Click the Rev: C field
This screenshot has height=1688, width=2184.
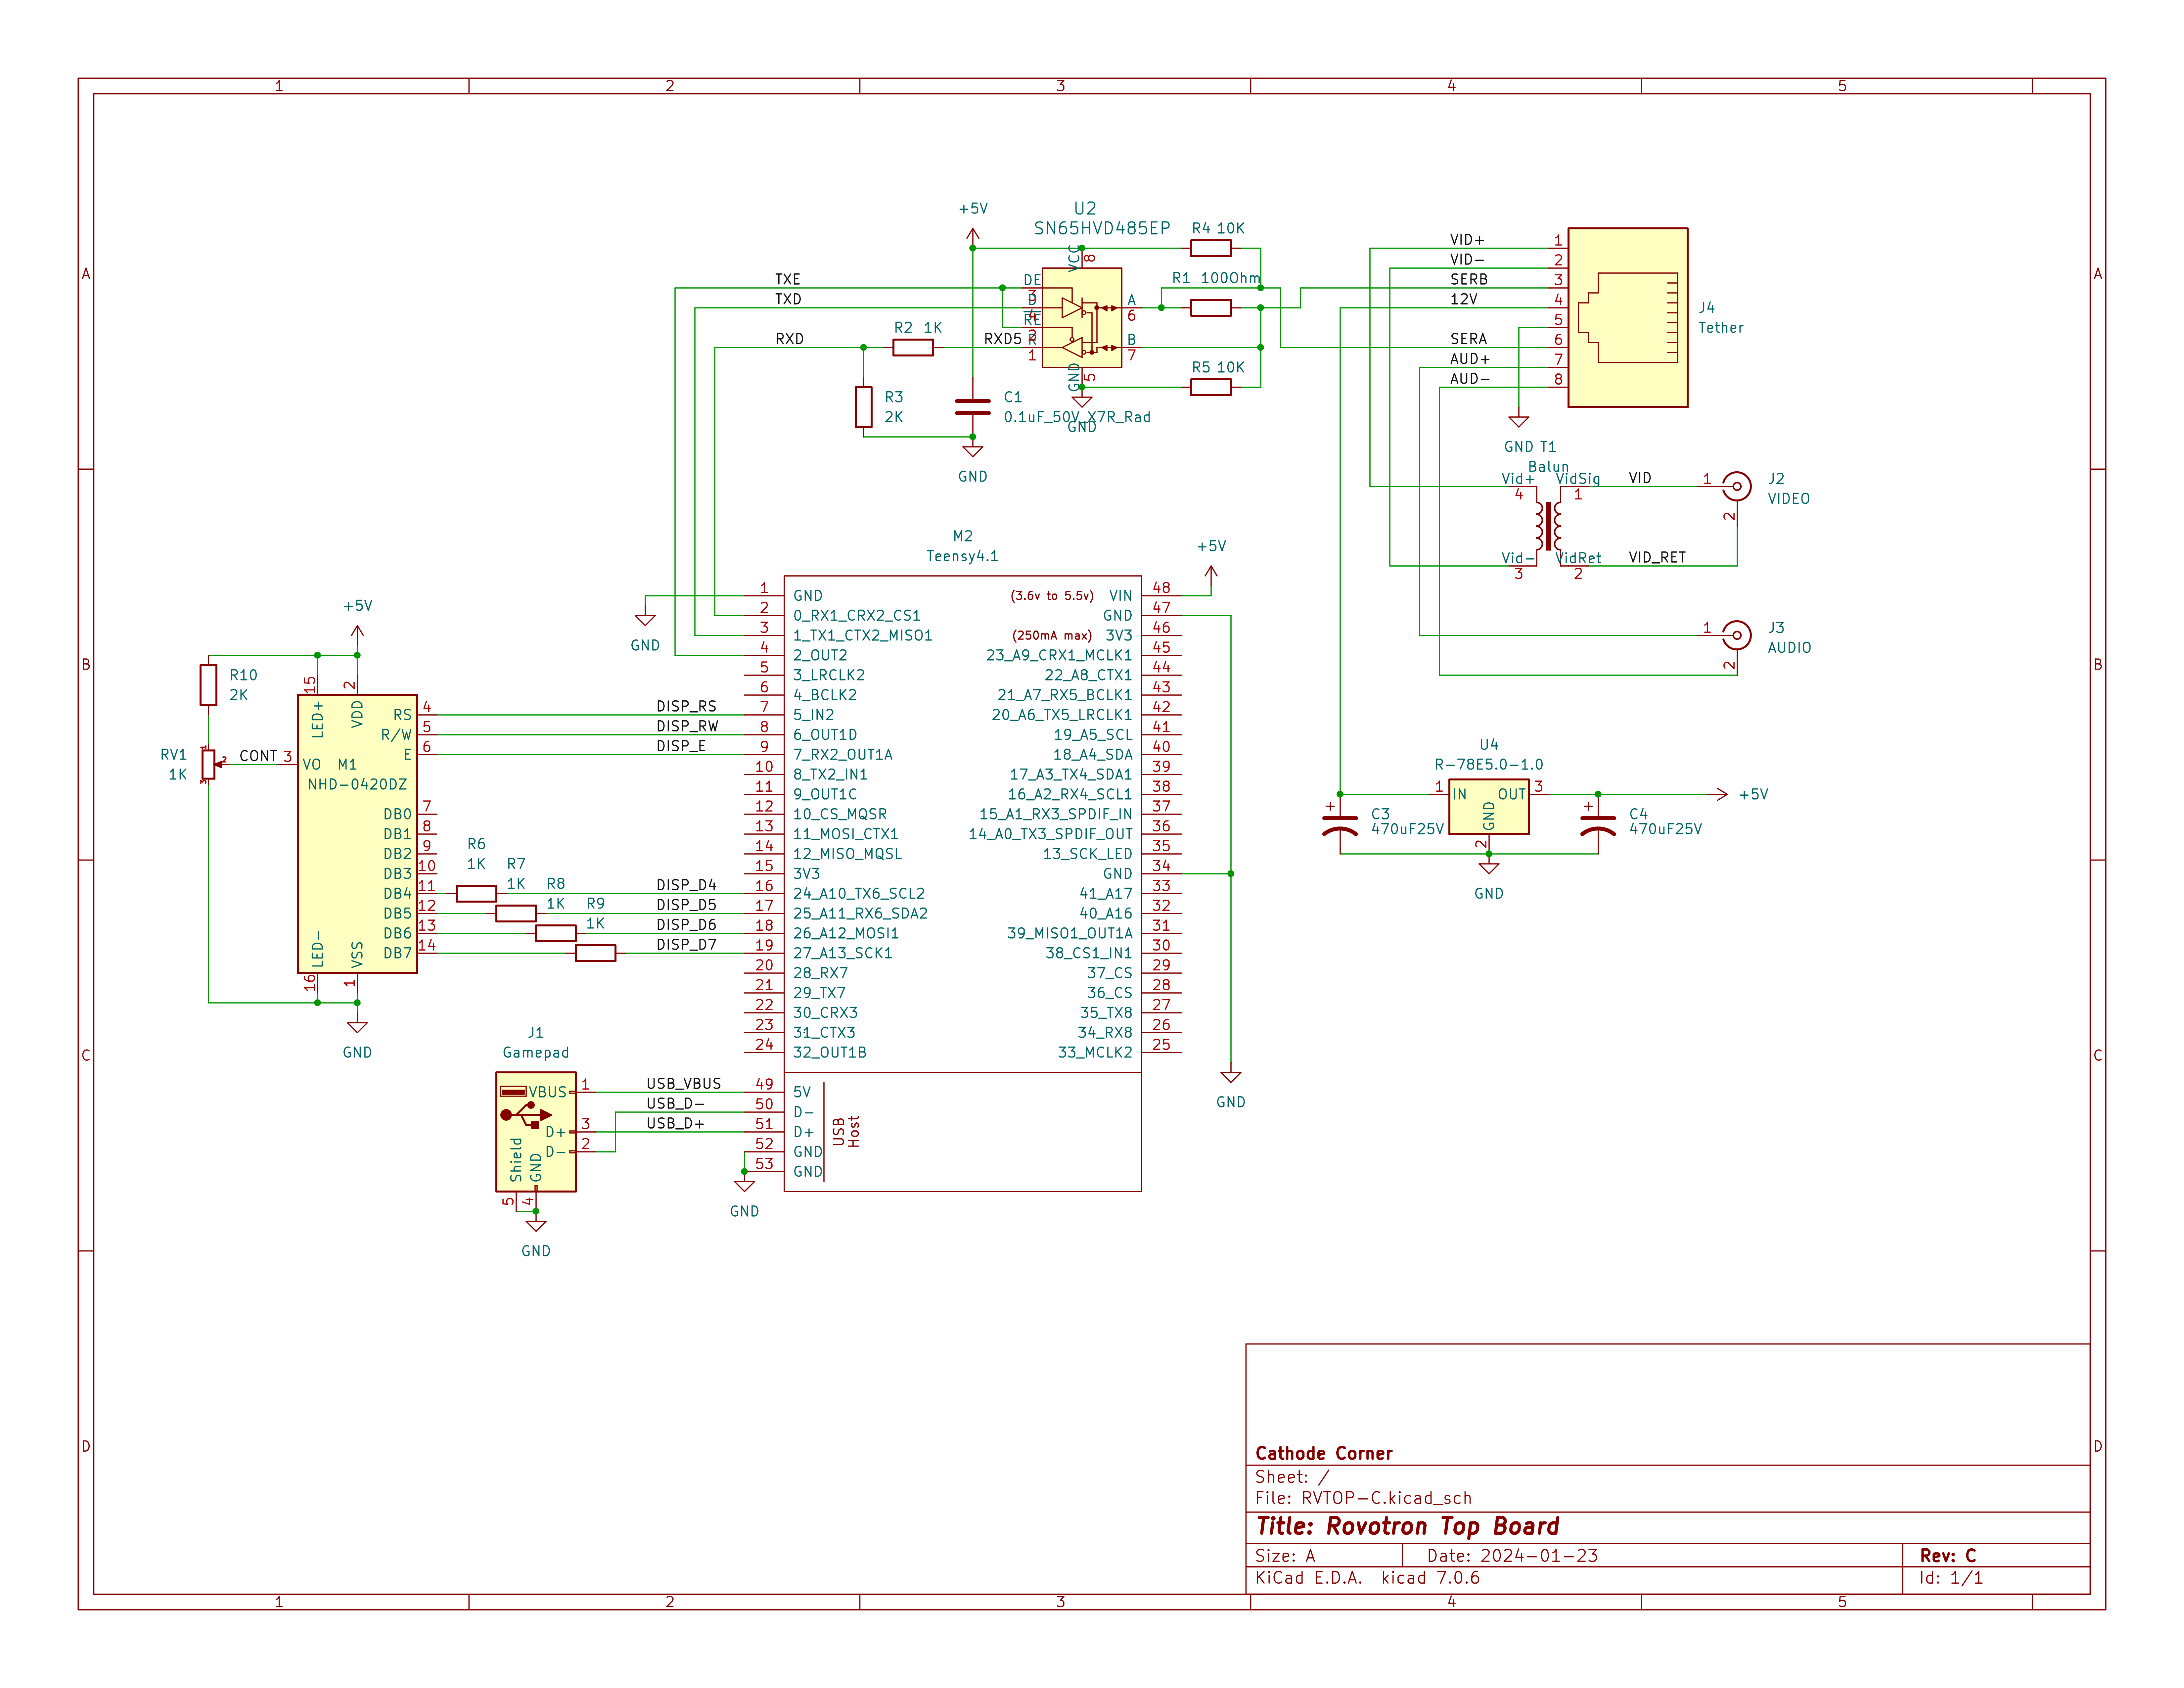[x=1948, y=1556]
